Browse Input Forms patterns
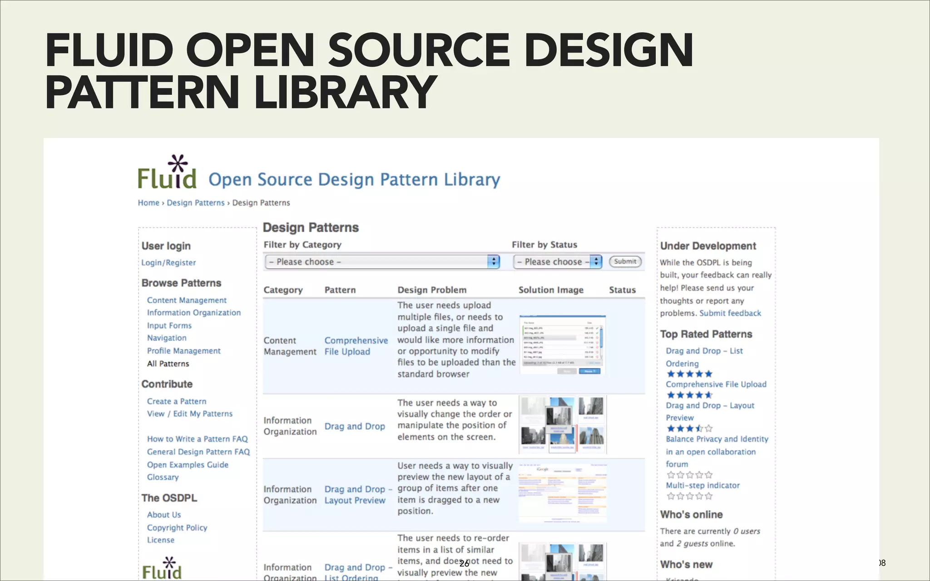 [x=169, y=325]
